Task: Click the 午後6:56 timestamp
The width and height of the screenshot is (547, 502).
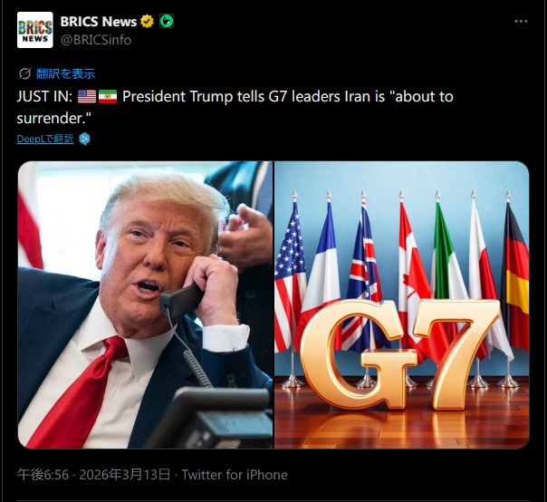Action: coord(43,475)
